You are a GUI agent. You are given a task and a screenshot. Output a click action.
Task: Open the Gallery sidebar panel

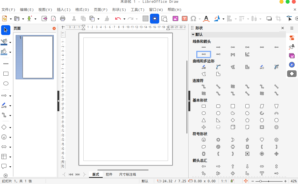coord(292,56)
